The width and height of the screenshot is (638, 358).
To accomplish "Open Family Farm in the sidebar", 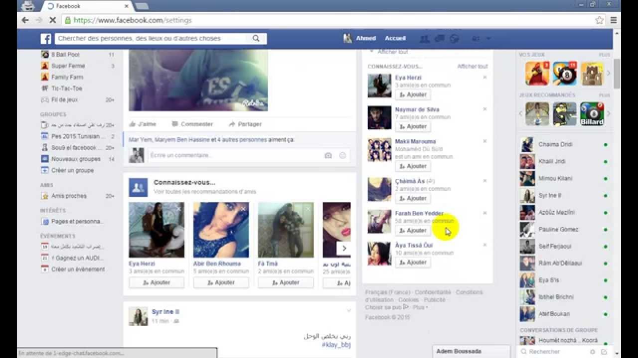I will coord(67,77).
